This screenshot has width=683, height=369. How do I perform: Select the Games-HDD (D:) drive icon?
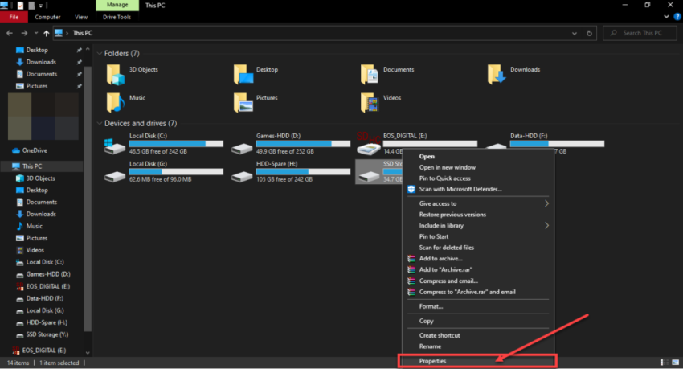(242, 149)
